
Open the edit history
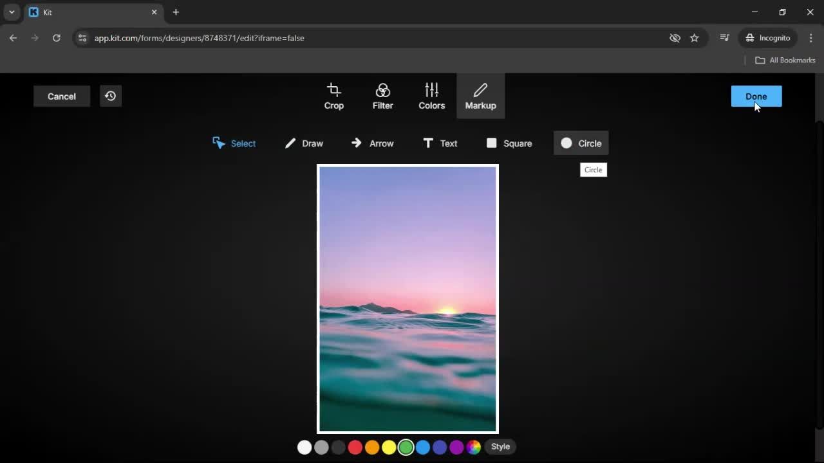click(110, 96)
